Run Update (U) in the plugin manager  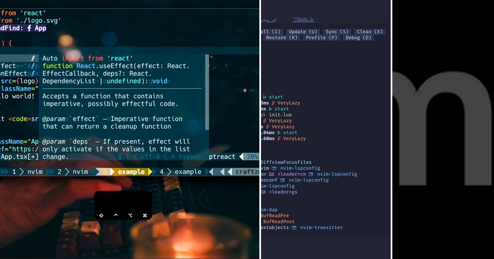303,31
